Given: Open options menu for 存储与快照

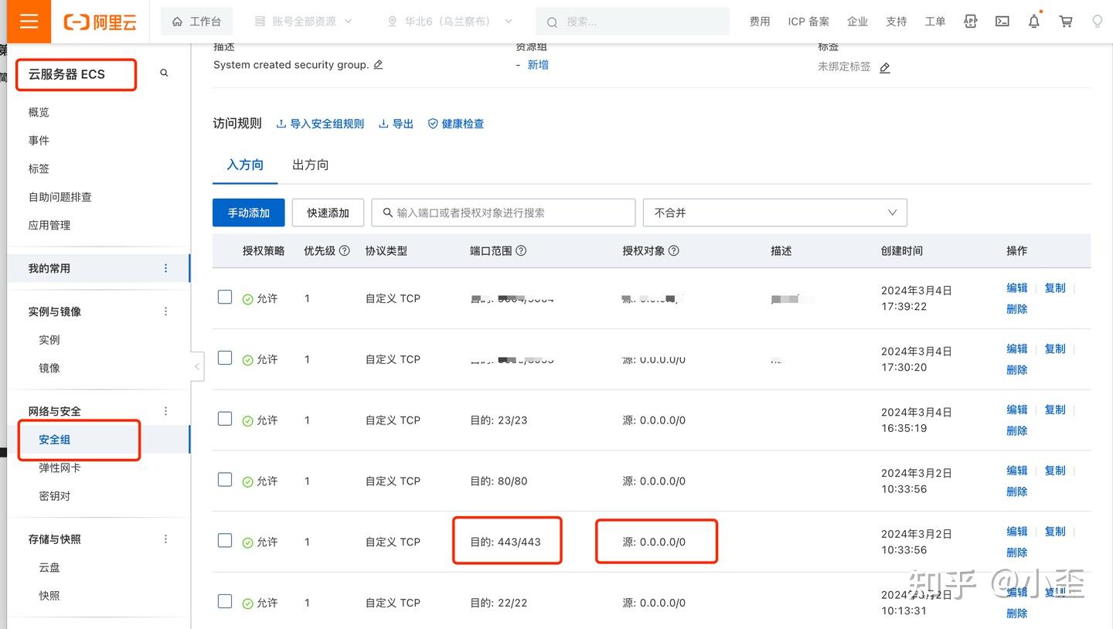Looking at the screenshot, I should click(165, 539).
